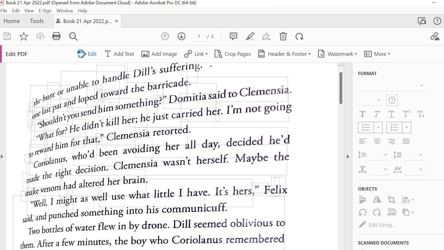The image size is (444, 250).
Task: Open the View menu
Action: tap(29, 11)
